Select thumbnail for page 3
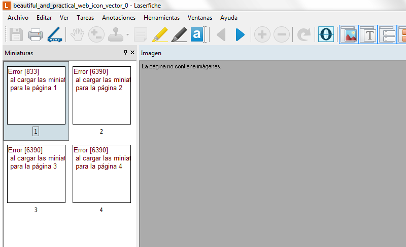 point(36,174)
